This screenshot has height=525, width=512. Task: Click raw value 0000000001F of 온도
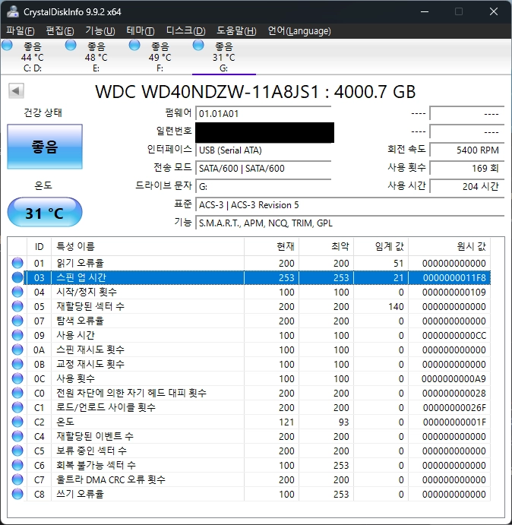454,422
